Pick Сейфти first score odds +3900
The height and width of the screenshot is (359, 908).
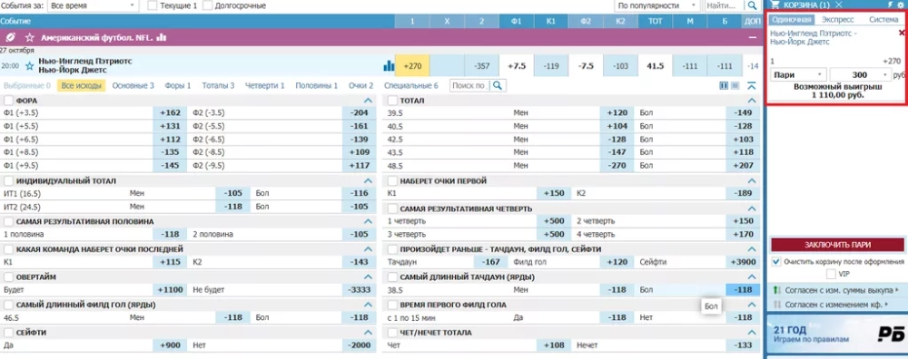pos(743,262)
